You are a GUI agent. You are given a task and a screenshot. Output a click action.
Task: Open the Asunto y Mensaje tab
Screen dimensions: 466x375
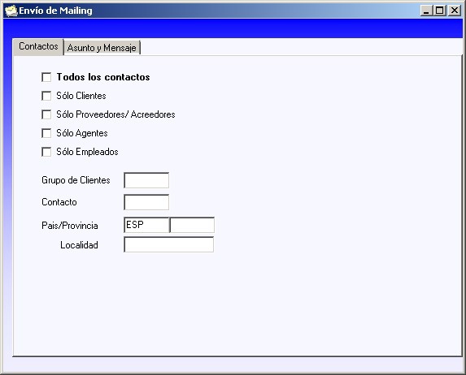click(x=102, y=48)
